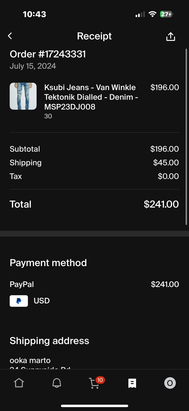Open the Ksubi Jeans Van Winkle item title

point(91,97)
